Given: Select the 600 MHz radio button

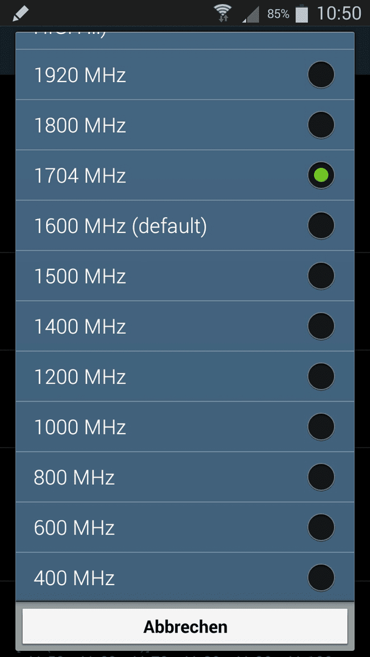Looking at the screenshot, I should click(321, 527).
